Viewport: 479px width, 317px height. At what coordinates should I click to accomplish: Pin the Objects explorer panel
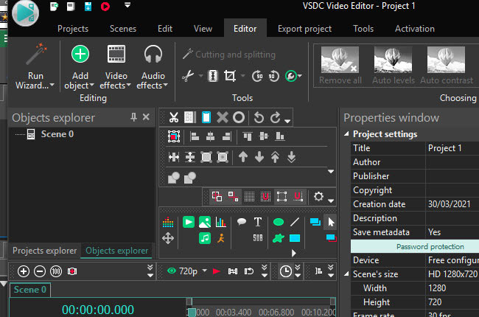point(133,117)
